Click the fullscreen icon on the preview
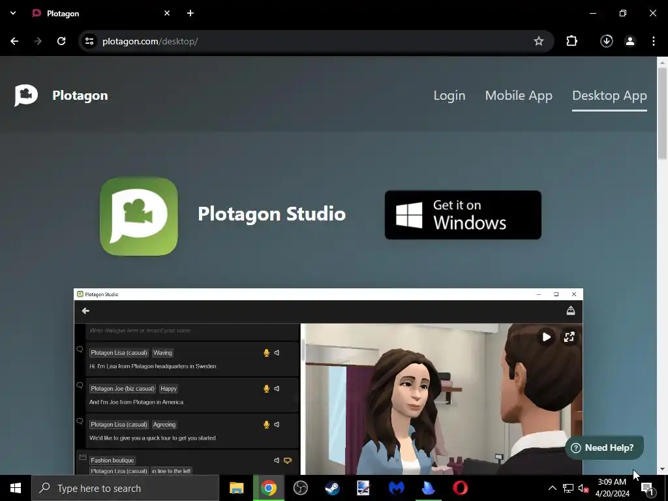This screenshot has width=668, height=501. click(569, 337)
